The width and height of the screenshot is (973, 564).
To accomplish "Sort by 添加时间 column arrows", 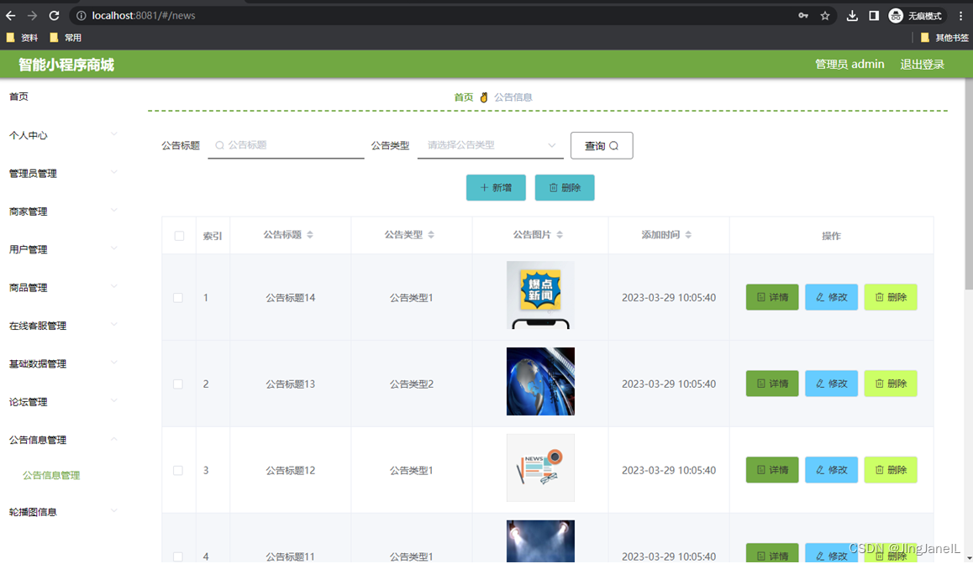I will (688, 235).
